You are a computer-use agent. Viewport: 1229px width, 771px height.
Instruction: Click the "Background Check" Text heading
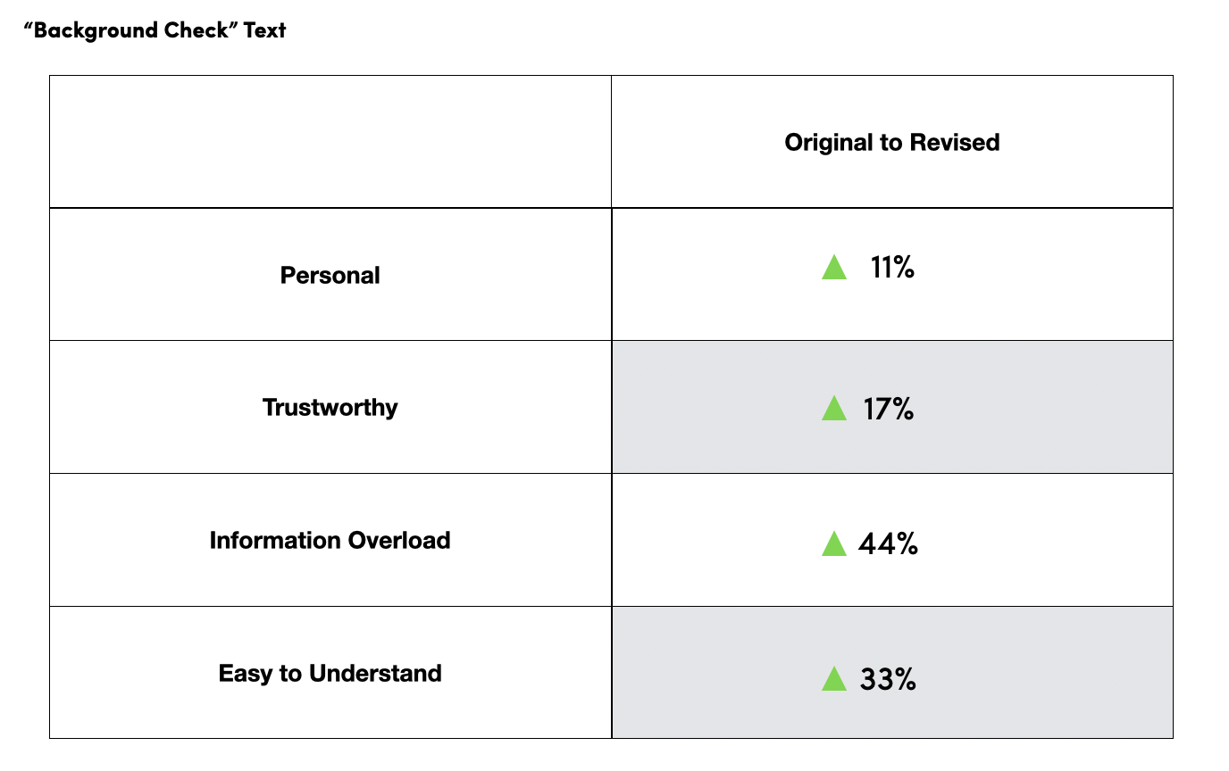point(155,30)
